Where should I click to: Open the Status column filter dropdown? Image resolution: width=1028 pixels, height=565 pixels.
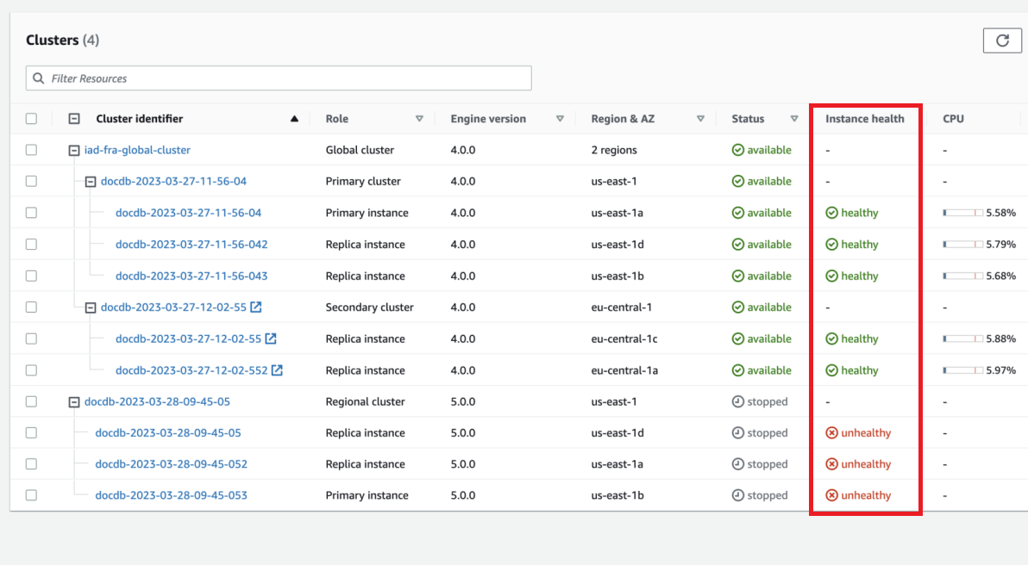pyautogui.click(x=793, y=118)
